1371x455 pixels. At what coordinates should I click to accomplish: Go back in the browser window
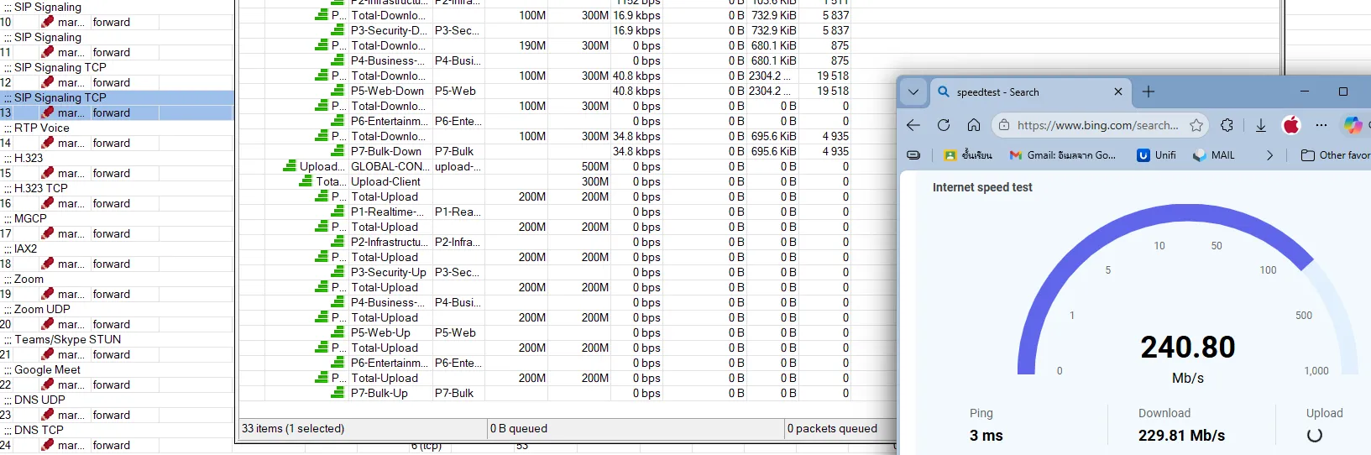[913, 125]
